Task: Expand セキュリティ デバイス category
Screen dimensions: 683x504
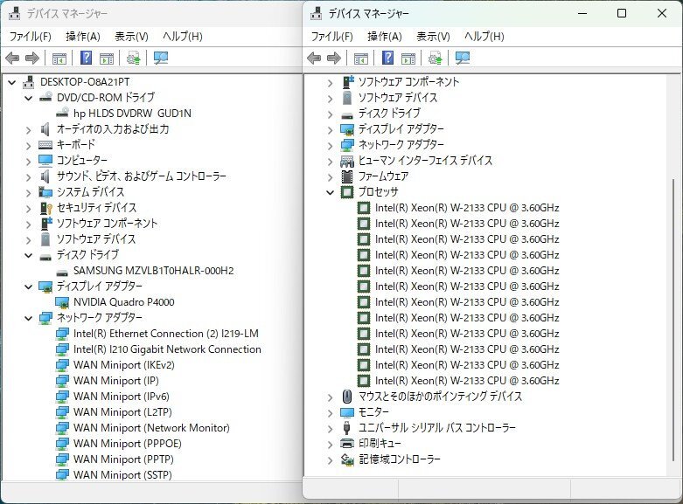Action: [x=29, y=208]
